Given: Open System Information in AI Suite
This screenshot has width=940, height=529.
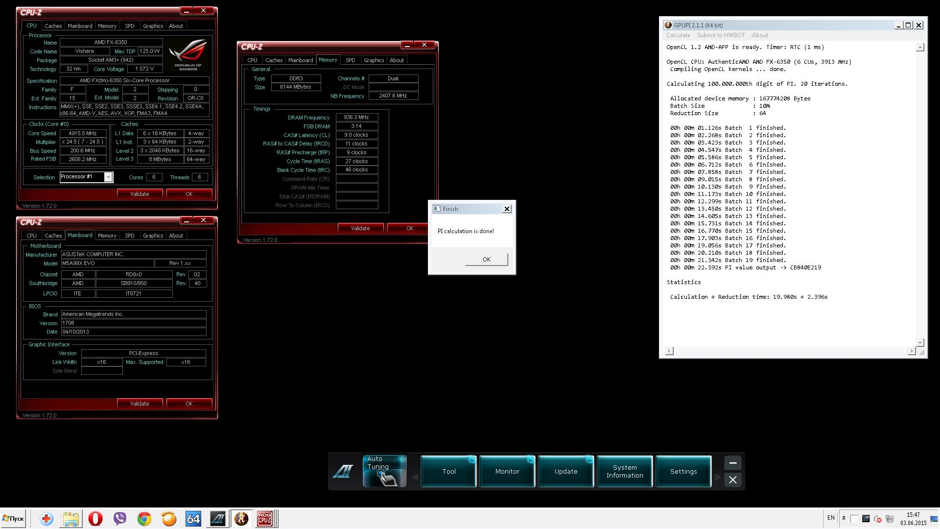Looking at the screenshot, I should pos(625,471).
